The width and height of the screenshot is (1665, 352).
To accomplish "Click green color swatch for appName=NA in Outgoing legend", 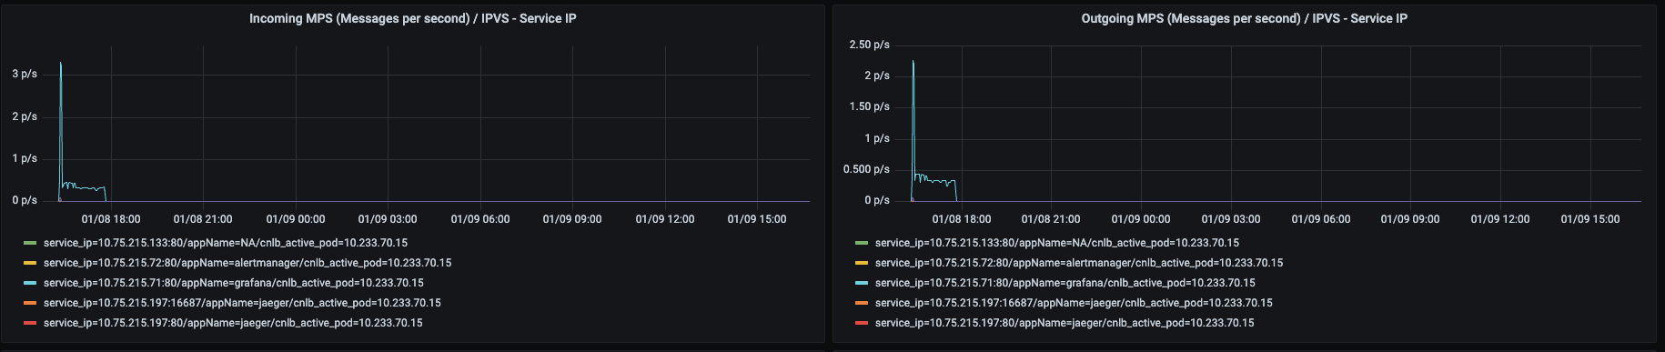I will (862, 243).
